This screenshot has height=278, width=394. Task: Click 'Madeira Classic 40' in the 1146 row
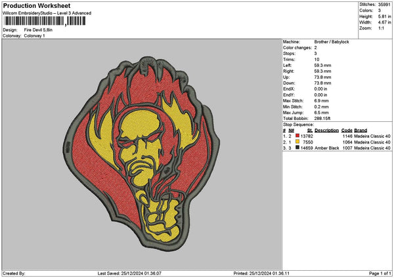point(372,136)
